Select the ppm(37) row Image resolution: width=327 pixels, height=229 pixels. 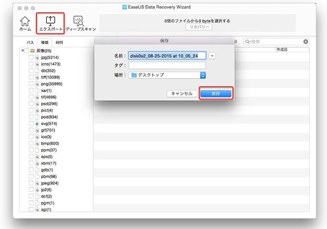coord(49,150)
